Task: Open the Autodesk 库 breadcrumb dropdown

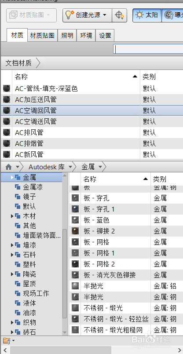Action: click(70, 167)
